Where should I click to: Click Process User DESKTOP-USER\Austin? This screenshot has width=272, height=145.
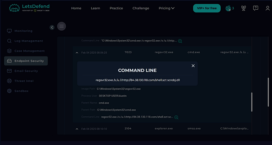tap(113, 96)
